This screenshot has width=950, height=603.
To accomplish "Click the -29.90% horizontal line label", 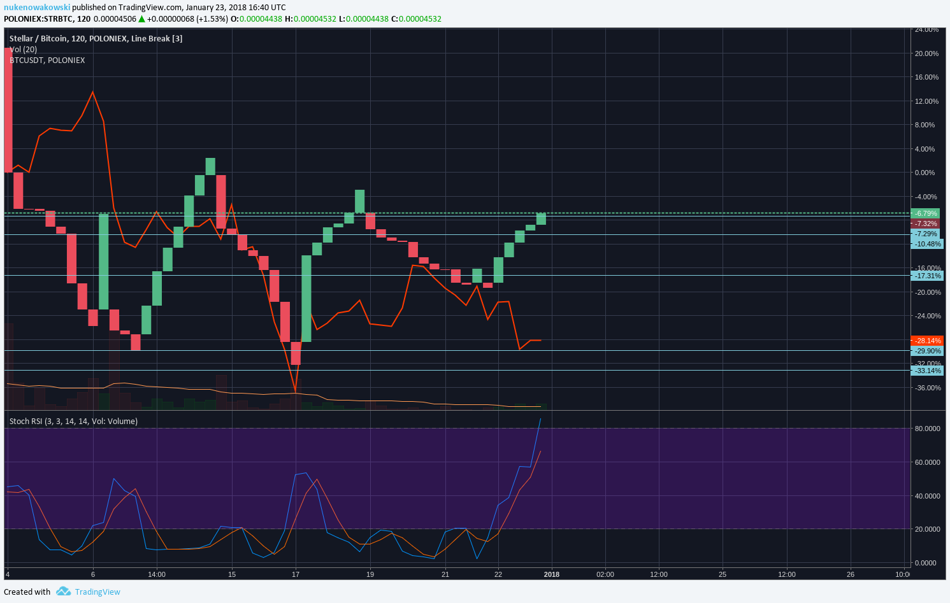I will click(x=927, y=351).
